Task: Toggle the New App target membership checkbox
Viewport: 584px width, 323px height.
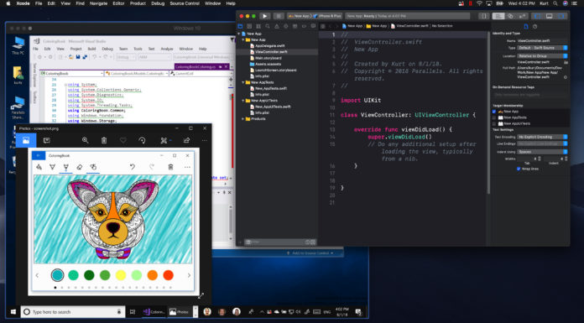Action: [x=494, y=112]
